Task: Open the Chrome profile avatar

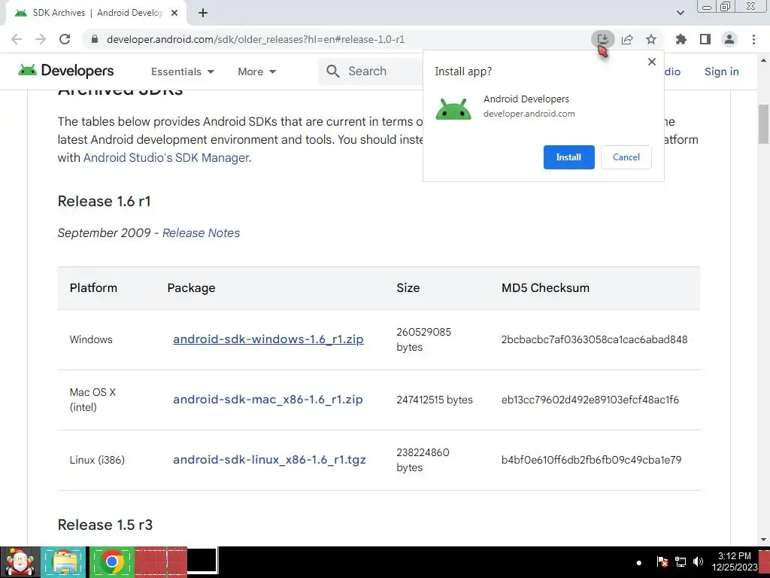Action: (x=729, y=39)
